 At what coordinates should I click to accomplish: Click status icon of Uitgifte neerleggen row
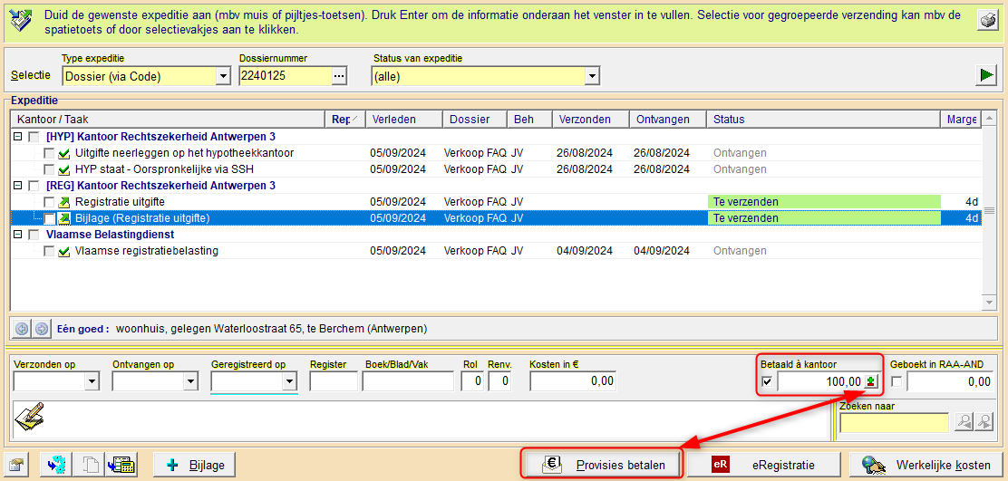pyautogui.click(x=63, y=154)
